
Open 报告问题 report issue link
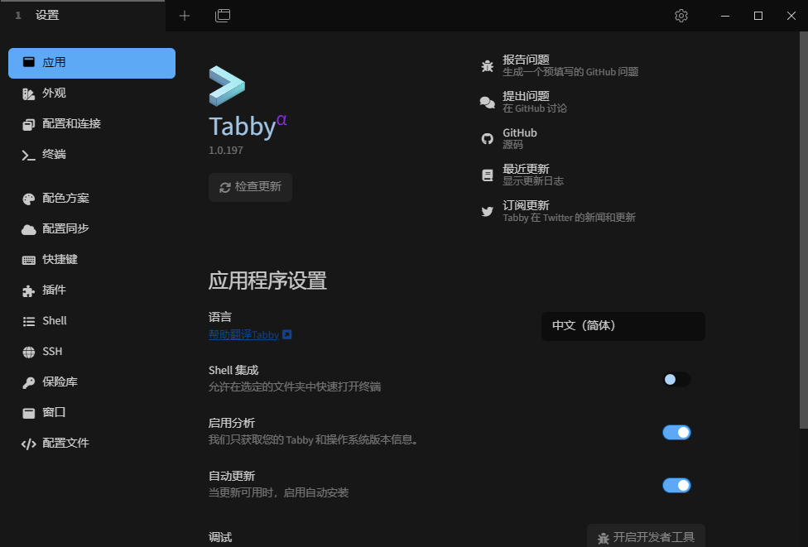click(560, 65)
